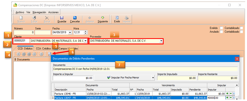Viewport: 247px width, 101px height.
Task: Toggle the Anulado checkbox
Action: coord(221,31)
